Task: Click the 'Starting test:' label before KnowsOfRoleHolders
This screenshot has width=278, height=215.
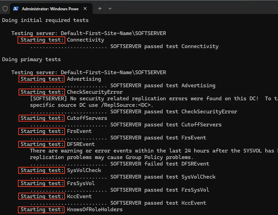Action: click(42, 210)
